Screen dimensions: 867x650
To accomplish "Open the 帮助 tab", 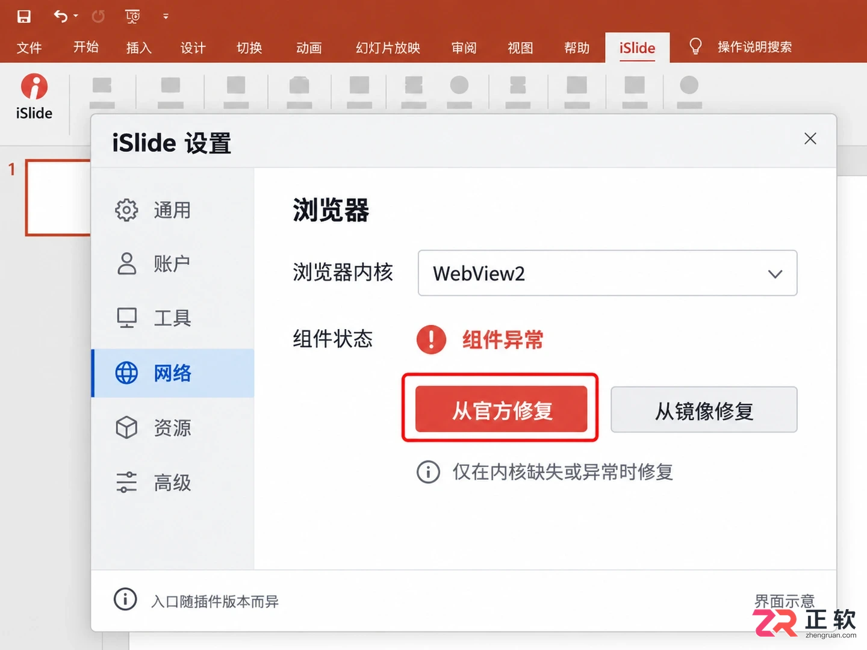I will (x=577, y=48).
